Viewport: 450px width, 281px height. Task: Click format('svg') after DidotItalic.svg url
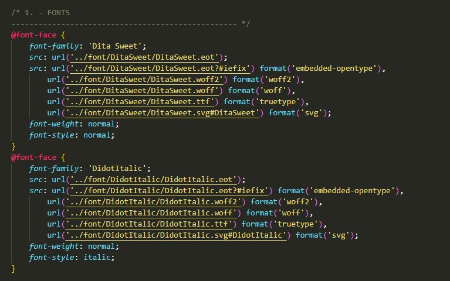[x=324, y=235]
